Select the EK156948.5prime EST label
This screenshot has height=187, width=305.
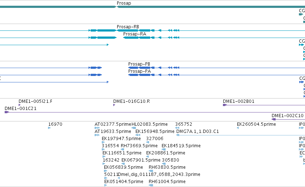pos(155,131)
